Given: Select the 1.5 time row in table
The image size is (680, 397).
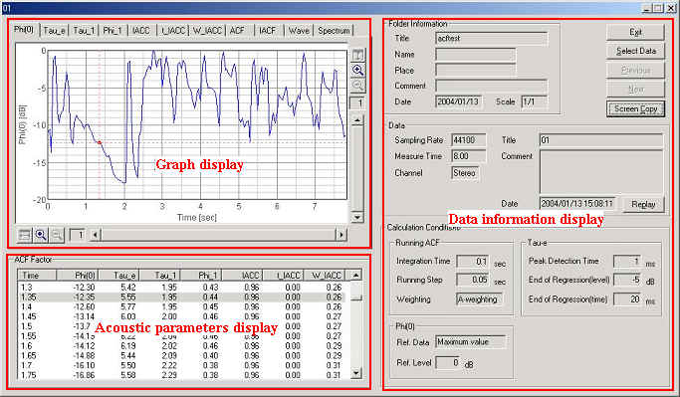Looking at the screenshot, I should pyautogui.click(x=181, y=326).
